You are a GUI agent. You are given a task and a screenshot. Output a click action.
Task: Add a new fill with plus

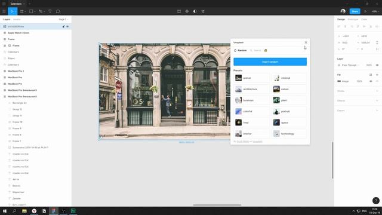tap(377, 75)
